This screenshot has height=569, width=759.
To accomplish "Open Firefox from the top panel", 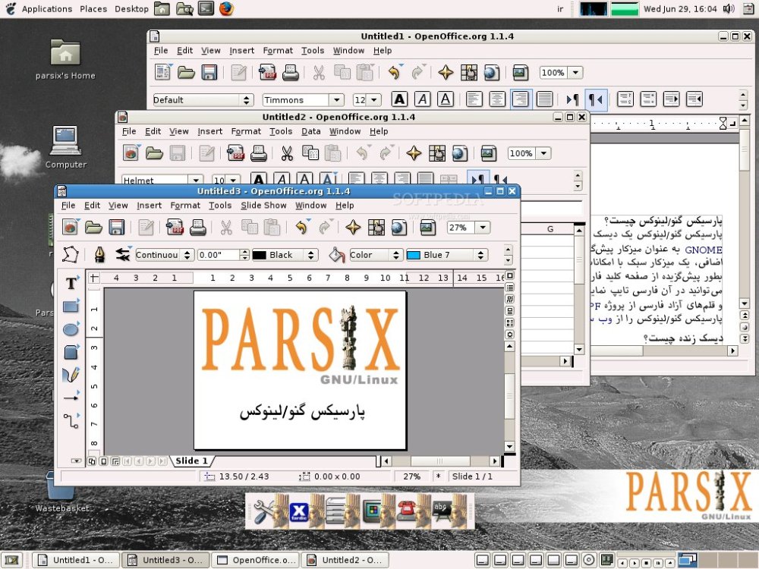I will pos(226,8).
